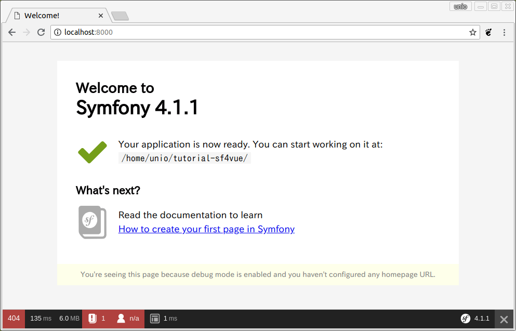Click the Symfony logo in debug toolbar
This screenshot has width=516, height=331.
point(465,319)
